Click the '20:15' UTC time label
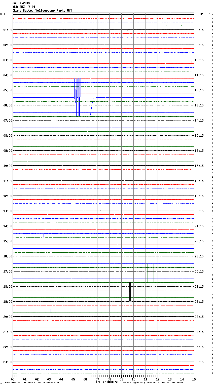The image size is (214, 386). click(x=199, y=211)
